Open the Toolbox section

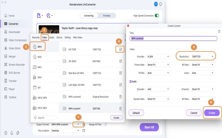point(10,97)
